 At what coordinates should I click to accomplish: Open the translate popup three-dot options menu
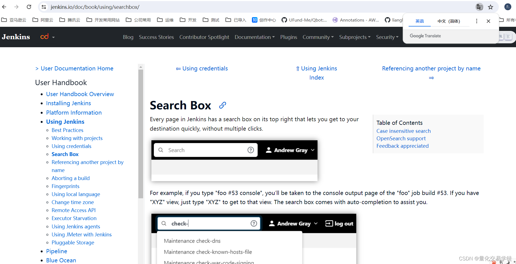coord(476,21)
